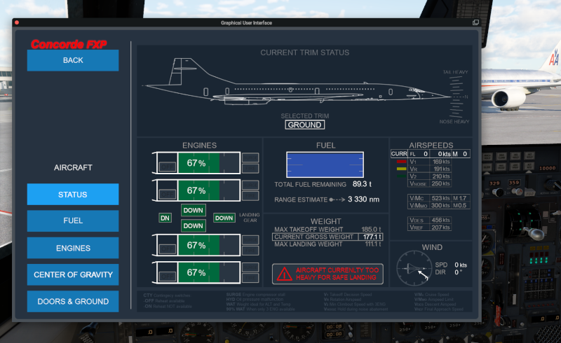Viewport: 561px width, 343px height.
Task: Click the V/Mc 523 kts row
Action: point(439,198)
